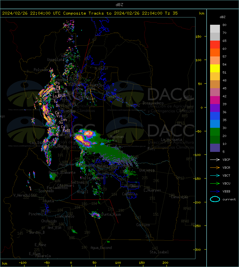The image size is (239, 267).
Task: Click the VBCR legend label
Action: pos(226,167)
